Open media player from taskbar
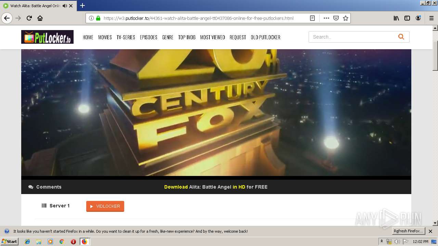Viewport: 438px width, 246px height. point(50,242)
